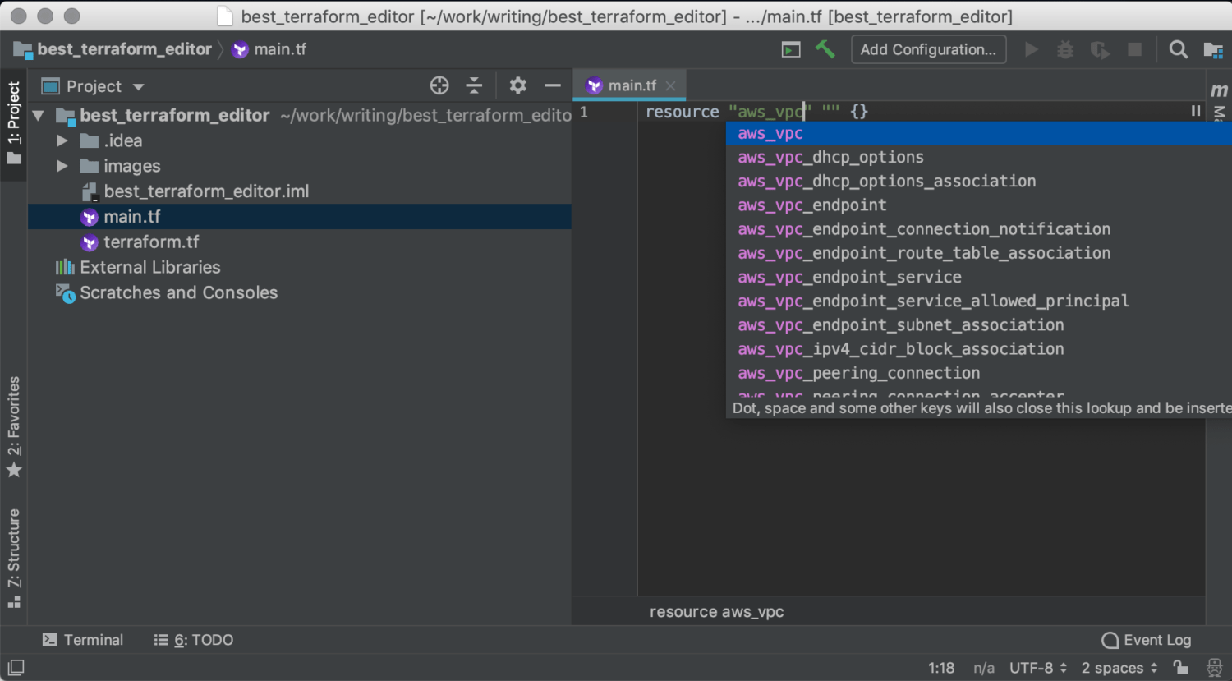This screenshot has width=1232, height=681.
Task: Click the Event Log icon
Action: tap(1110, 640)
